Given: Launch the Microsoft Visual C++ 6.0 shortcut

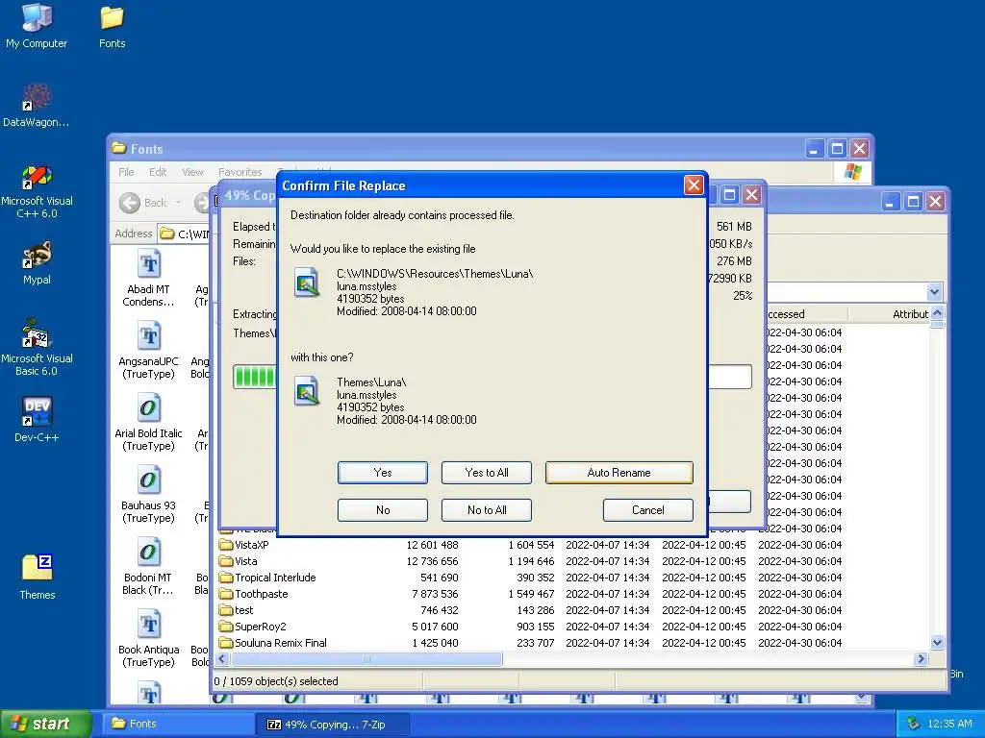Looking at the screenshot, I should (x=37, y=190).
